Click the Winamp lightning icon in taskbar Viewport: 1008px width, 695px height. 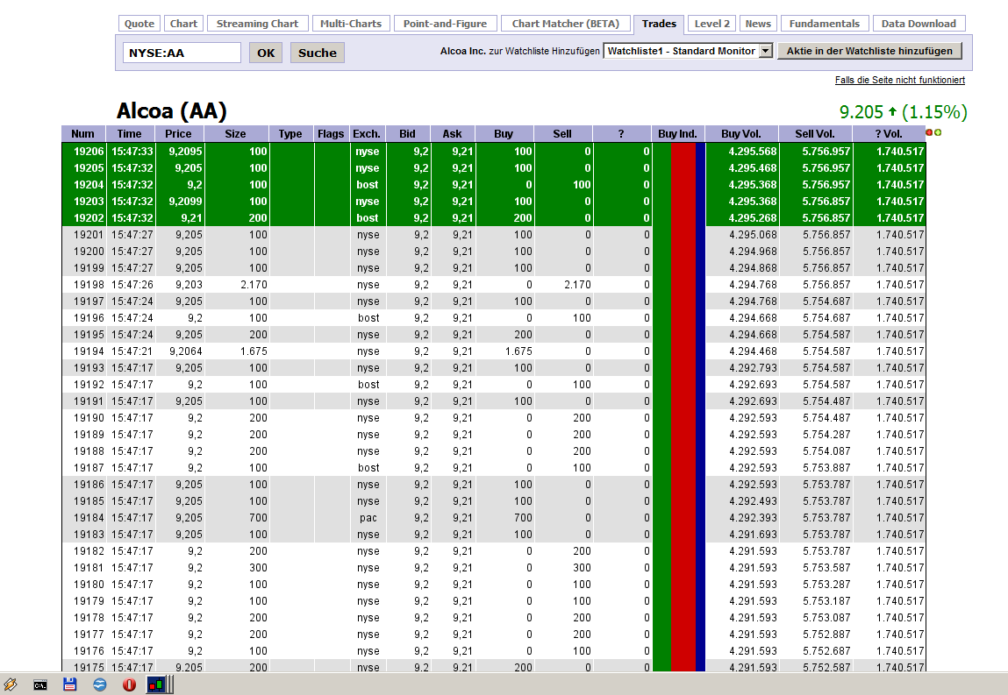tap(11, 684)
